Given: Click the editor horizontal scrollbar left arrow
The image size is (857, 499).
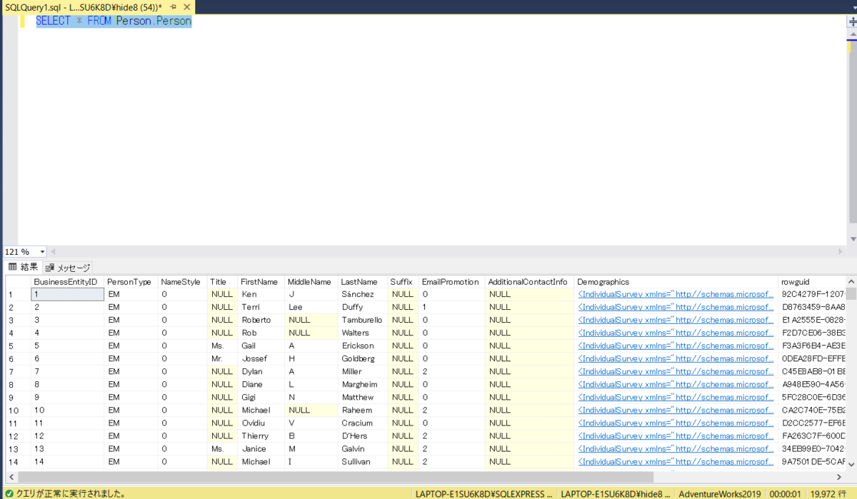Looking at the screenshot, I should pos(53,252).
